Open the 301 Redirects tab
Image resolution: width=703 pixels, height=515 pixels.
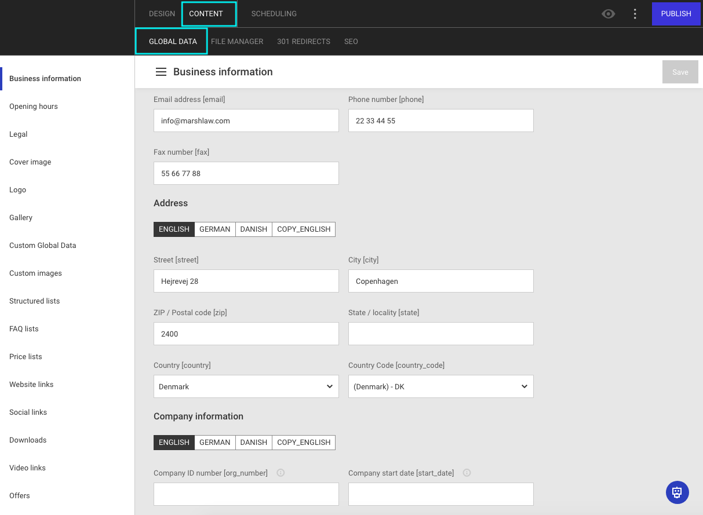[303, 42]
